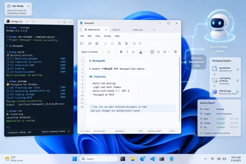Open the Windows Start menu
This screenshot has width=246, height=164.
pos(74,159)
